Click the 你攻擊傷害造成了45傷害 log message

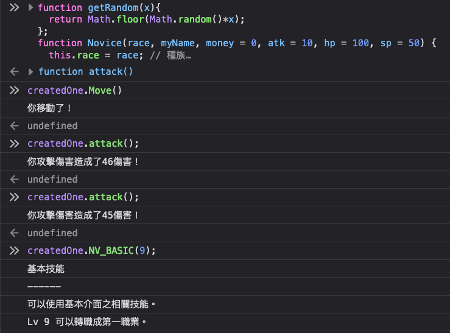(x=83, y=216)
